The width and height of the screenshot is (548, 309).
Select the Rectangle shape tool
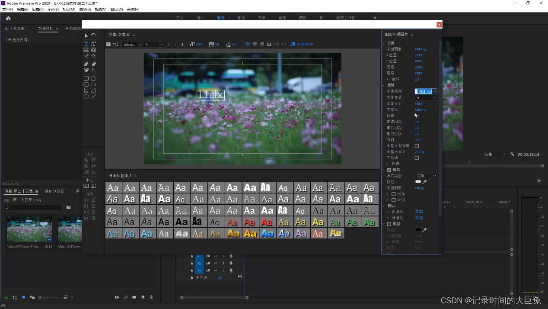(x=86, y=78)
